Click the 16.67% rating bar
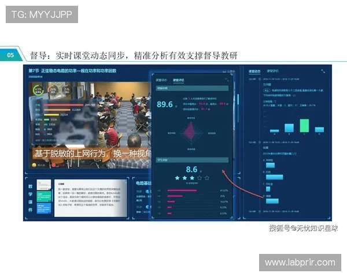Screen dimensions: 347x277 [x=171, y=201]
